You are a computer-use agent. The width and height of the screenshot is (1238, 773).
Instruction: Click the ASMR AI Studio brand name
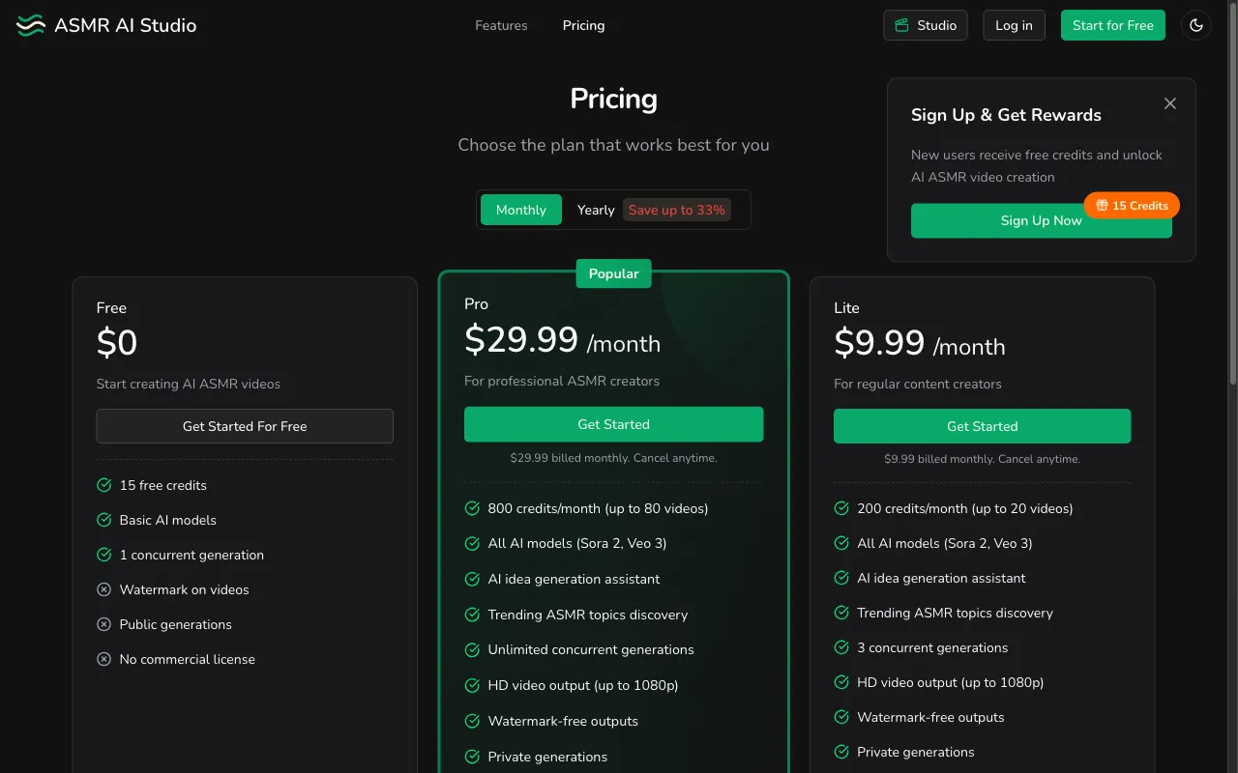click(126, 25)
